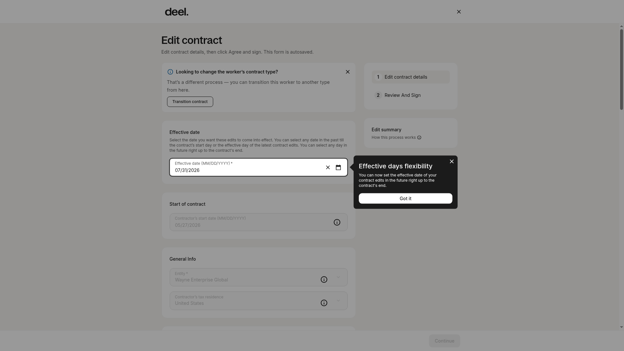This screenshot has width=624, height=351.
Task: Click the page vertical scrollbar thumb
Action: pos(621,70)
